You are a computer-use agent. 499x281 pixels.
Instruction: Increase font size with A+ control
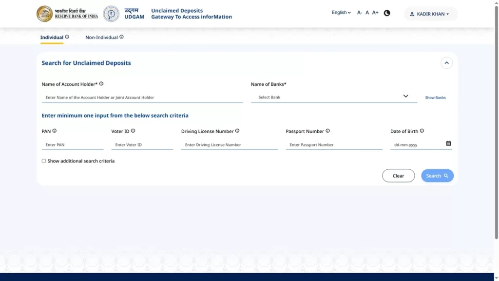(x=375, y=13)
